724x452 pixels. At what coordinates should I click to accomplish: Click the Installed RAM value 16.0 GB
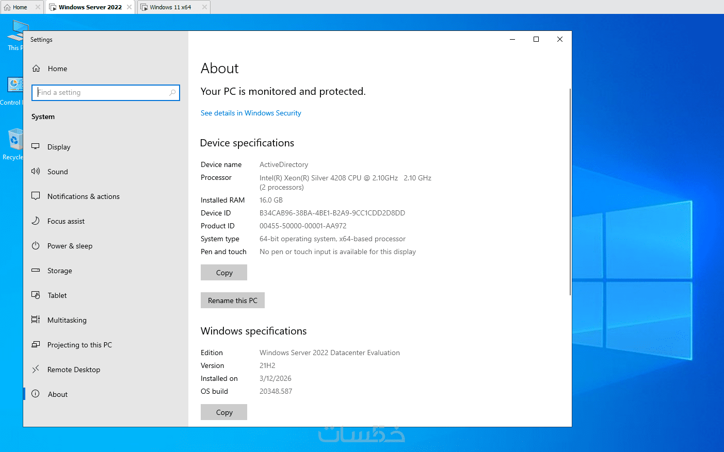coord(271,200)
